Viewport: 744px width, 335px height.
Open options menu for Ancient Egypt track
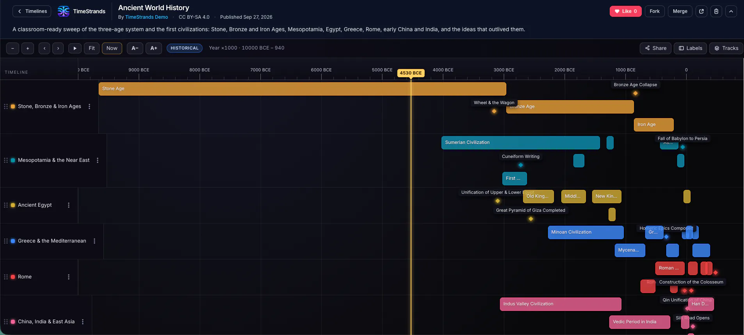coord(69,205)
